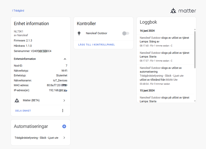
Task: Click the 16 juni 2024 date header
Action: [147, 31]
